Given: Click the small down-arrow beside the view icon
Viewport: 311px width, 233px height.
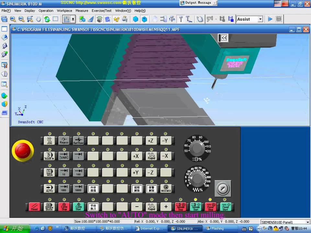Looking at the screenshot, I should tap(73, 19).
